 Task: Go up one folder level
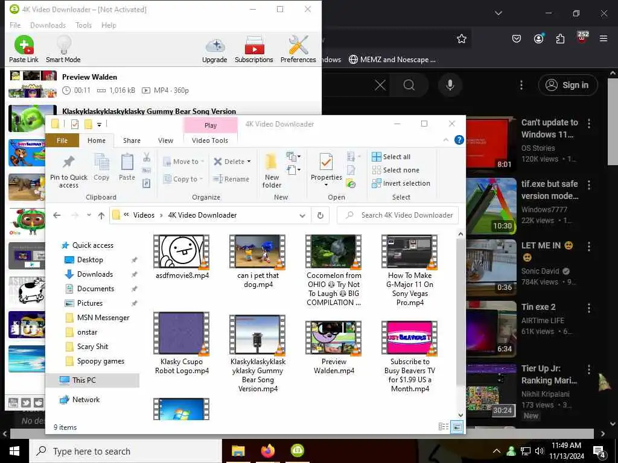click(x=101, y=215)
